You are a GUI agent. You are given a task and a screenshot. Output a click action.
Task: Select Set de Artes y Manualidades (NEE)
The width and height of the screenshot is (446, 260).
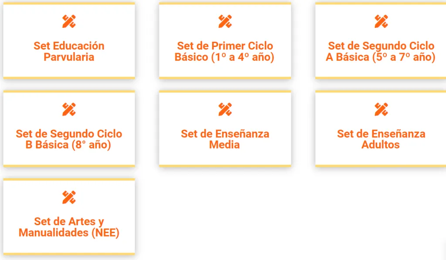(69, 227)
